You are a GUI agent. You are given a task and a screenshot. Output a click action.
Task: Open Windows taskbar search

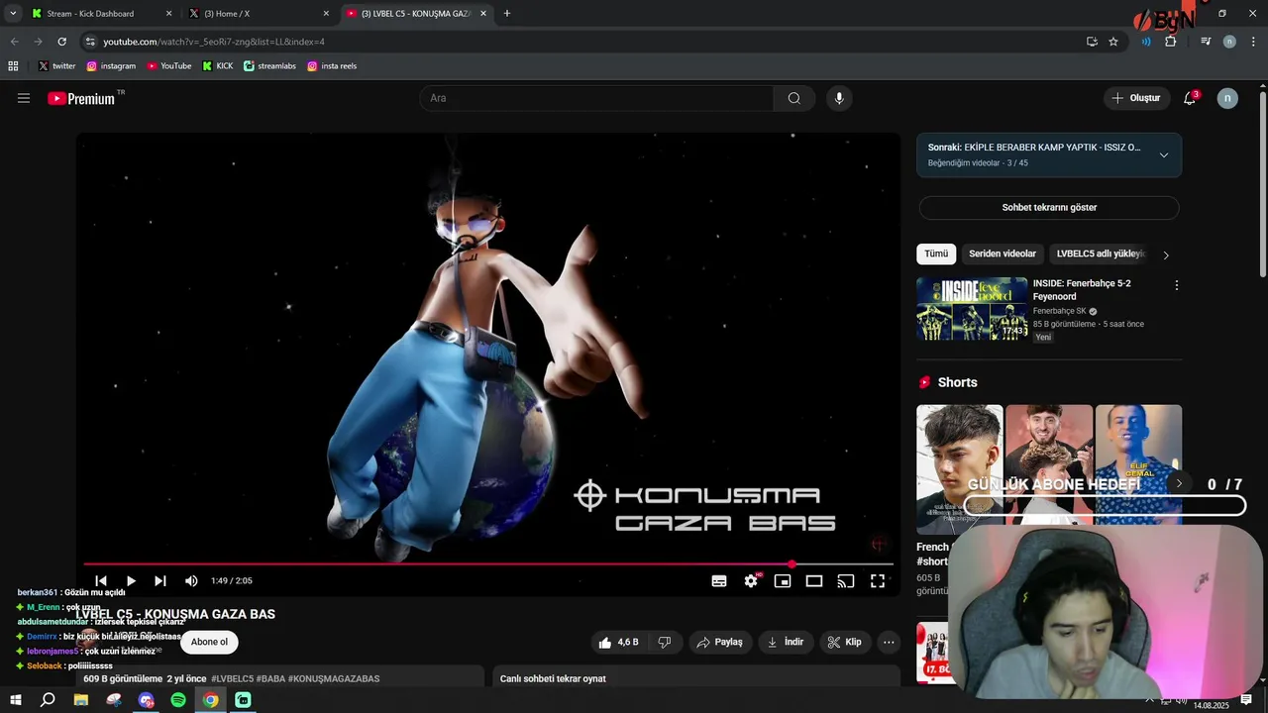point(48,700)
